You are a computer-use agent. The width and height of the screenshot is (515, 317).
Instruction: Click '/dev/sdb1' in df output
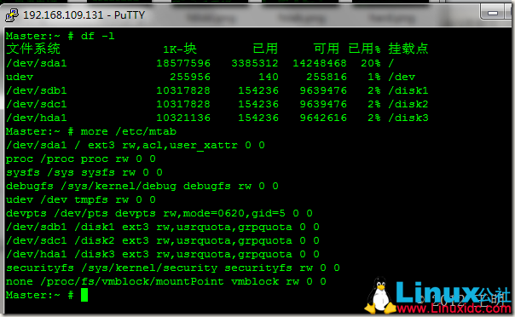(x=37, y=90)
